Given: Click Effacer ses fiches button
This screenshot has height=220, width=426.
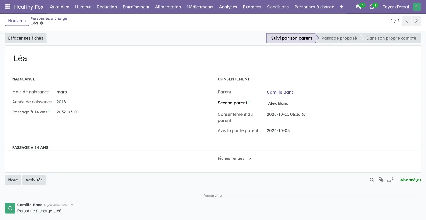Looking at the screenshot, I should point(26,38).
